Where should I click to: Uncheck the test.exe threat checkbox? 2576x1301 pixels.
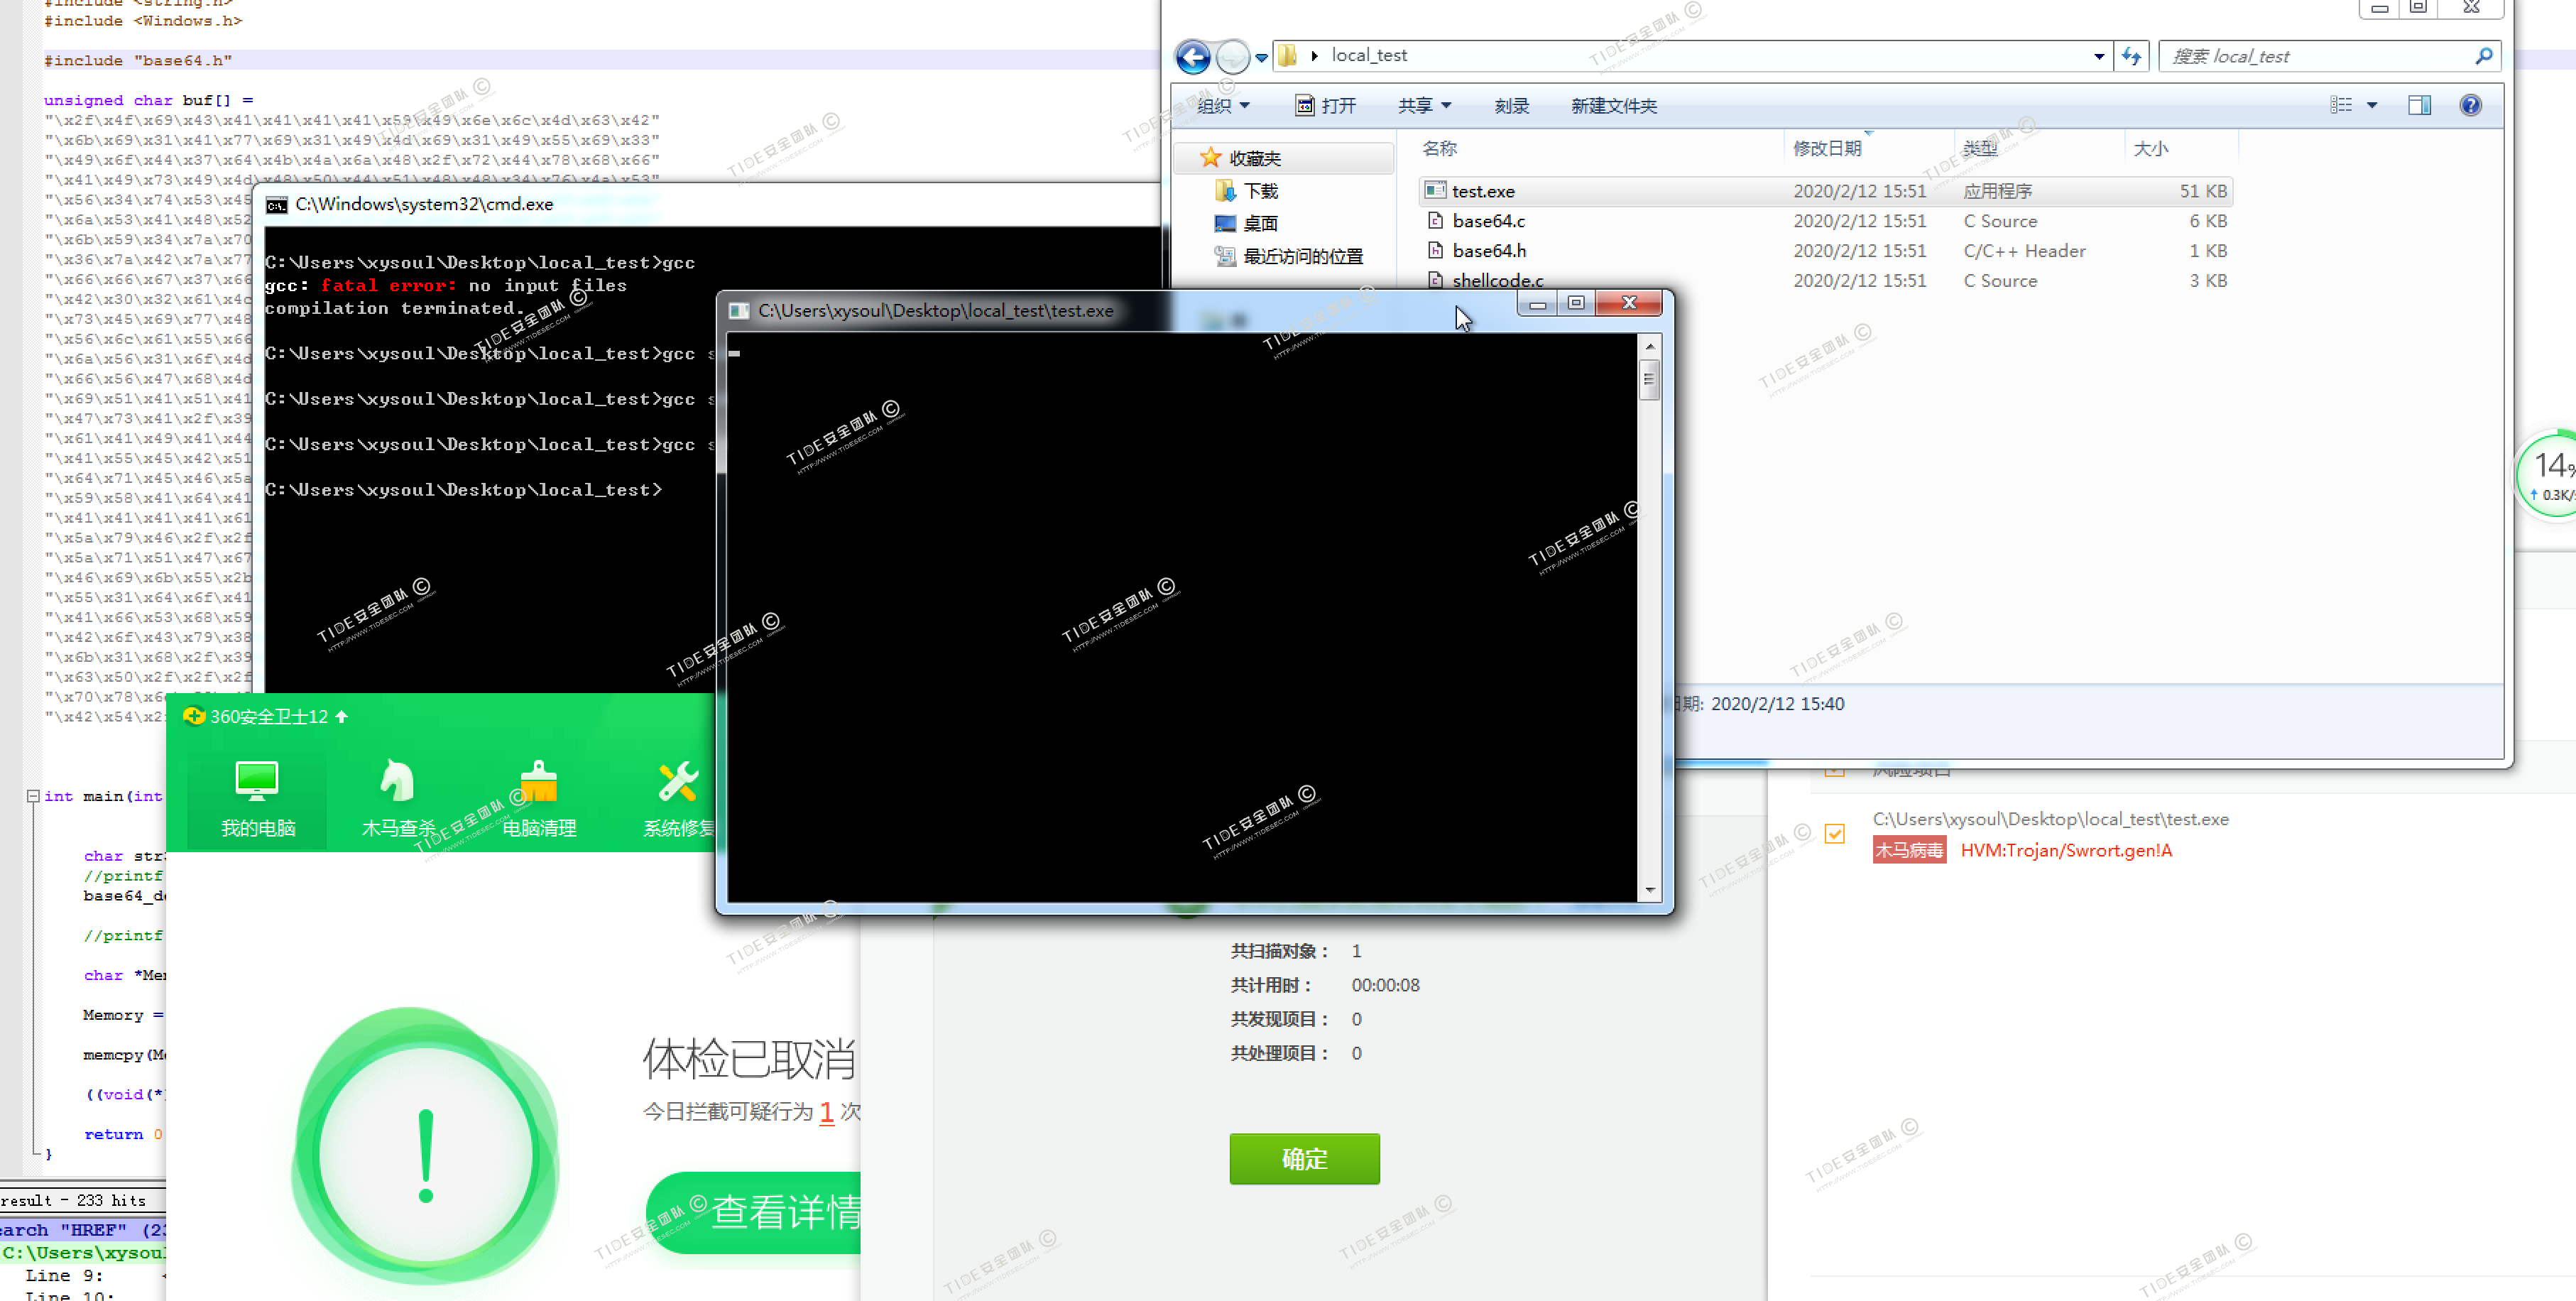click(1835, 833)
